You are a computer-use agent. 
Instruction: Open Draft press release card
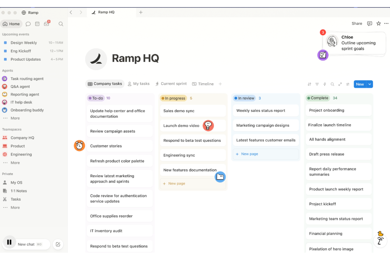click(339, 154)
